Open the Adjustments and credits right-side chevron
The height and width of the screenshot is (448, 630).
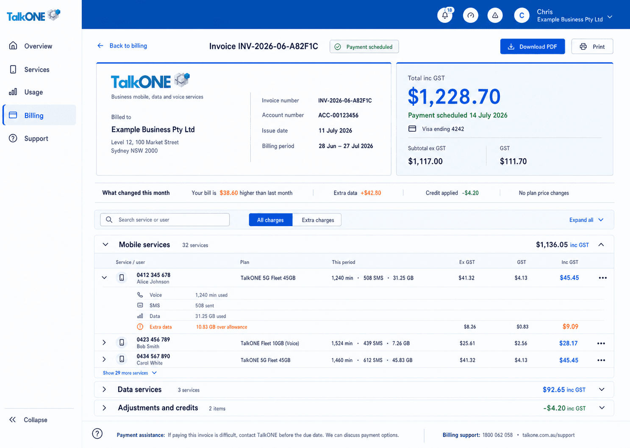602,408
